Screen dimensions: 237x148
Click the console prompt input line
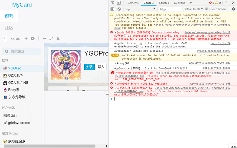[x=173, y=99]
